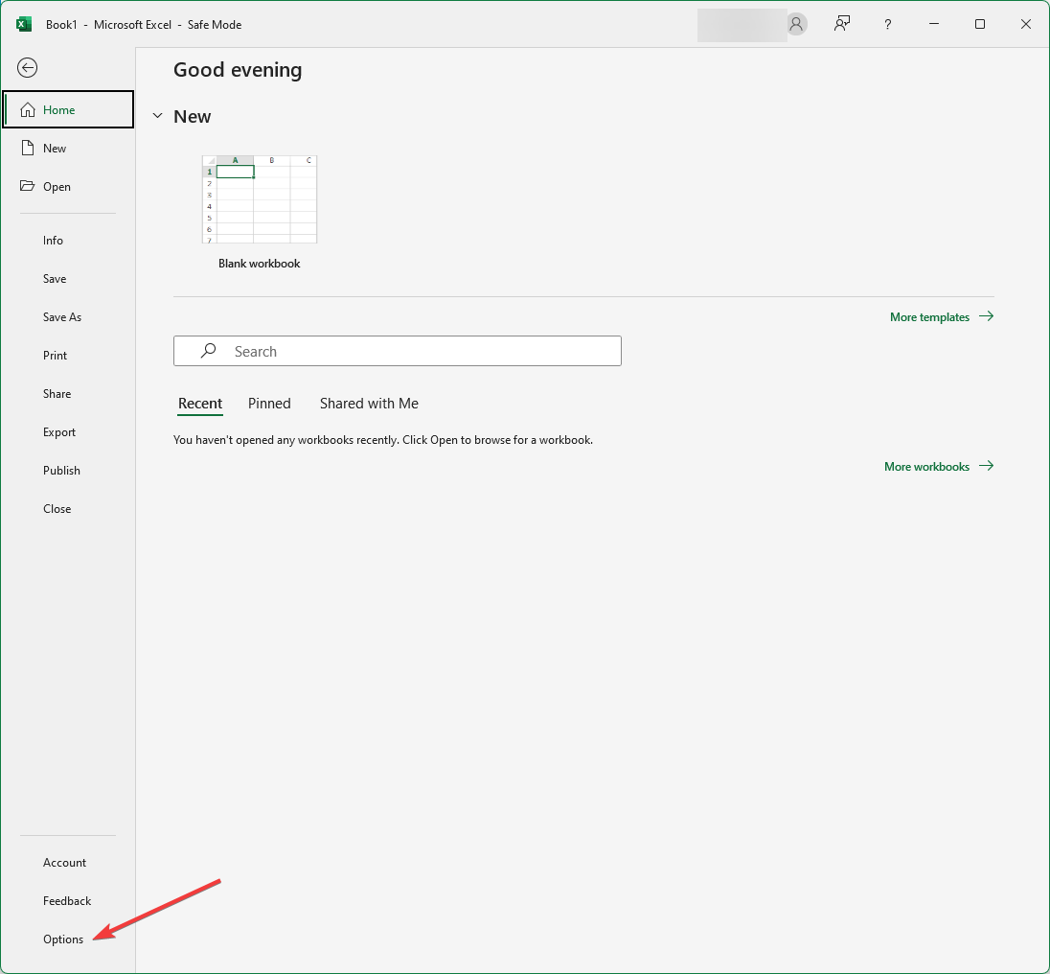Open the Print page

click(x=55, y=355)
